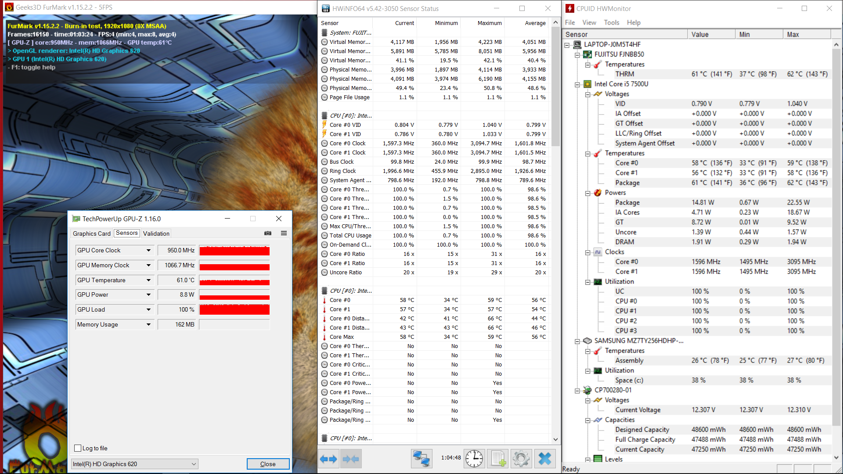Click GPU Core Clock red graph bar
The image size is (843, 474).
click(x=234, y=251)
